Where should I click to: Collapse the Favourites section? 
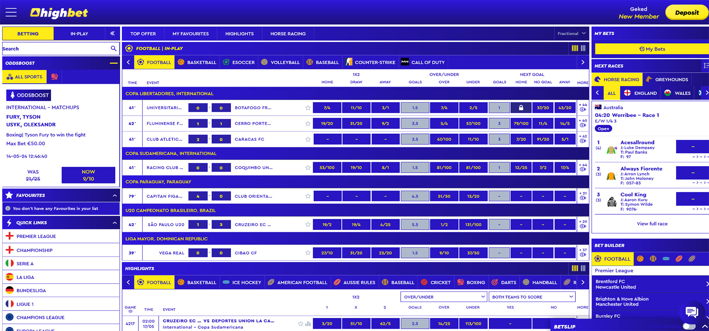click(x=115, y=195)
